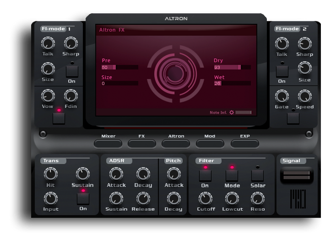Click the Talk knob in Fl-mode 1
The height and width of the screenshot is (238, 336).
click(x=48, y=43)
